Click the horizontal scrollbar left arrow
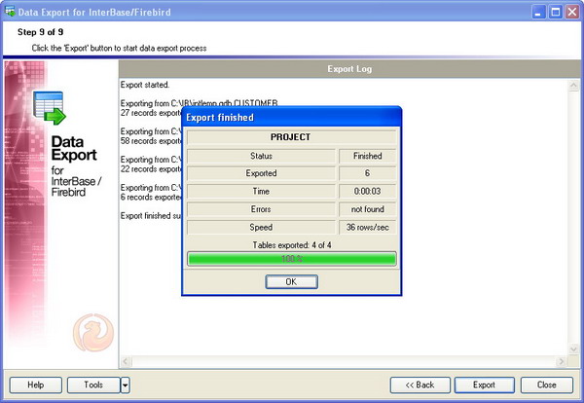Viewport: 584px width, 403px height. (126, 361)
